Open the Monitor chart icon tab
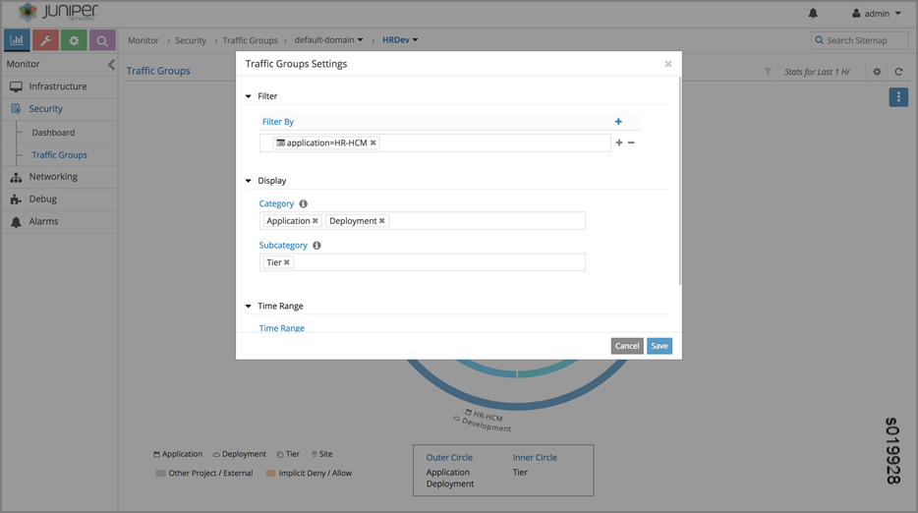Image resolution: width=918 pixels, height=513 pixels. point(17,40)
